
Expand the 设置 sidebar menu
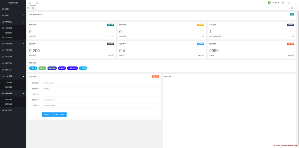13,15
